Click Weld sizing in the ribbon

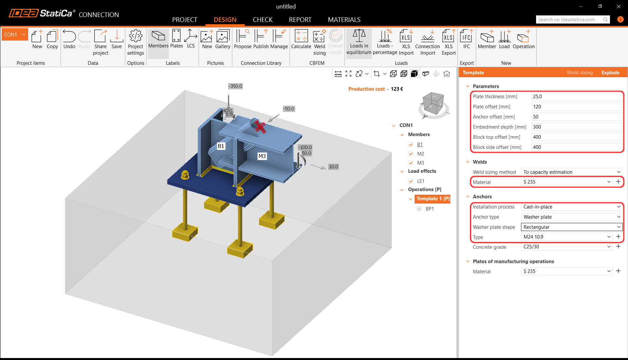pyautogui.click(x=319, y=43)
